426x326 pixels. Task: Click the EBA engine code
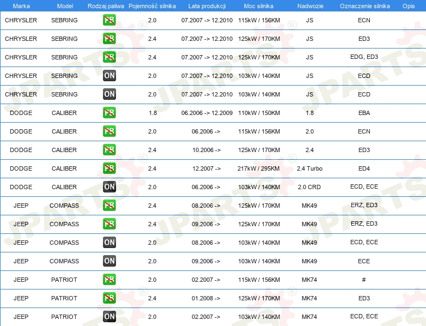coord(364,113)
